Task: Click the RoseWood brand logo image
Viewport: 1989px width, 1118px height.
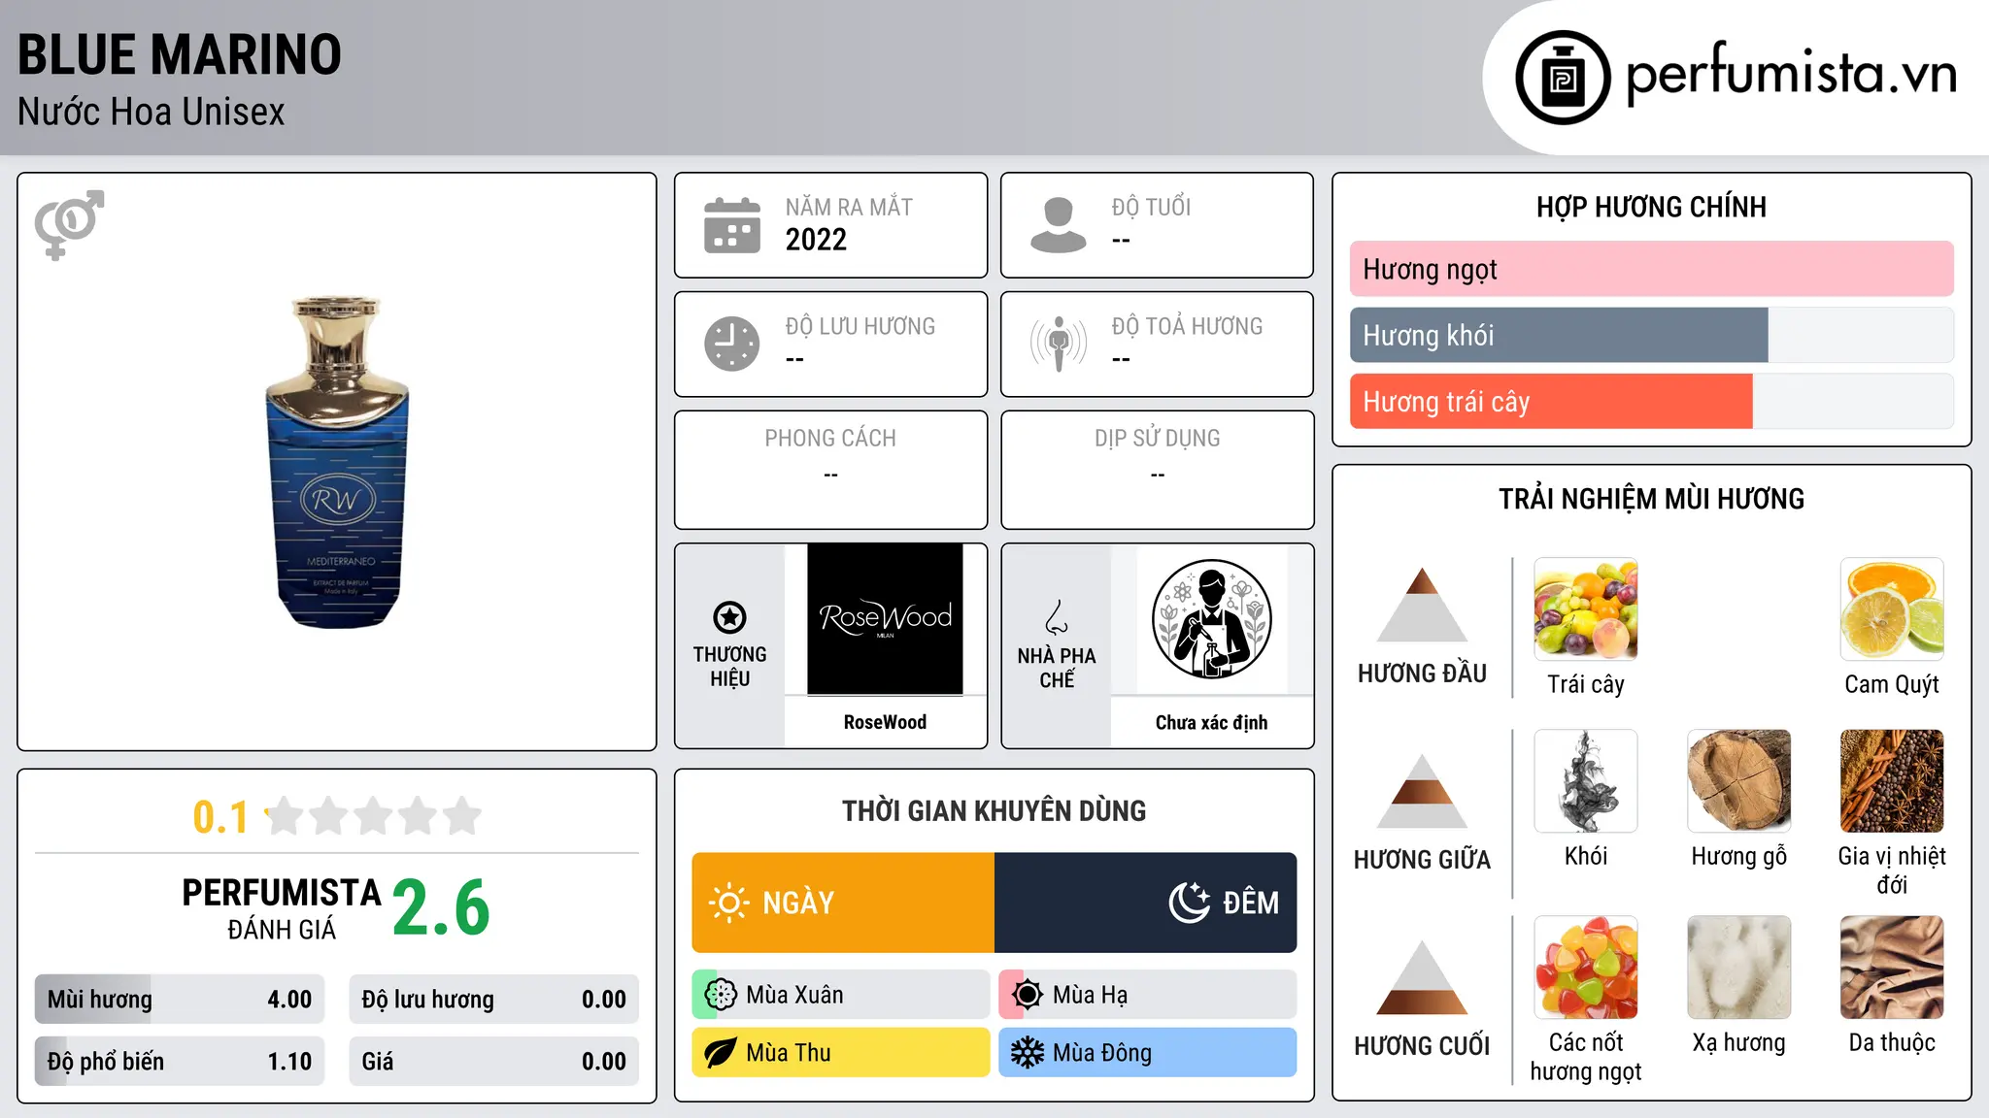Action: pos(885,619)
